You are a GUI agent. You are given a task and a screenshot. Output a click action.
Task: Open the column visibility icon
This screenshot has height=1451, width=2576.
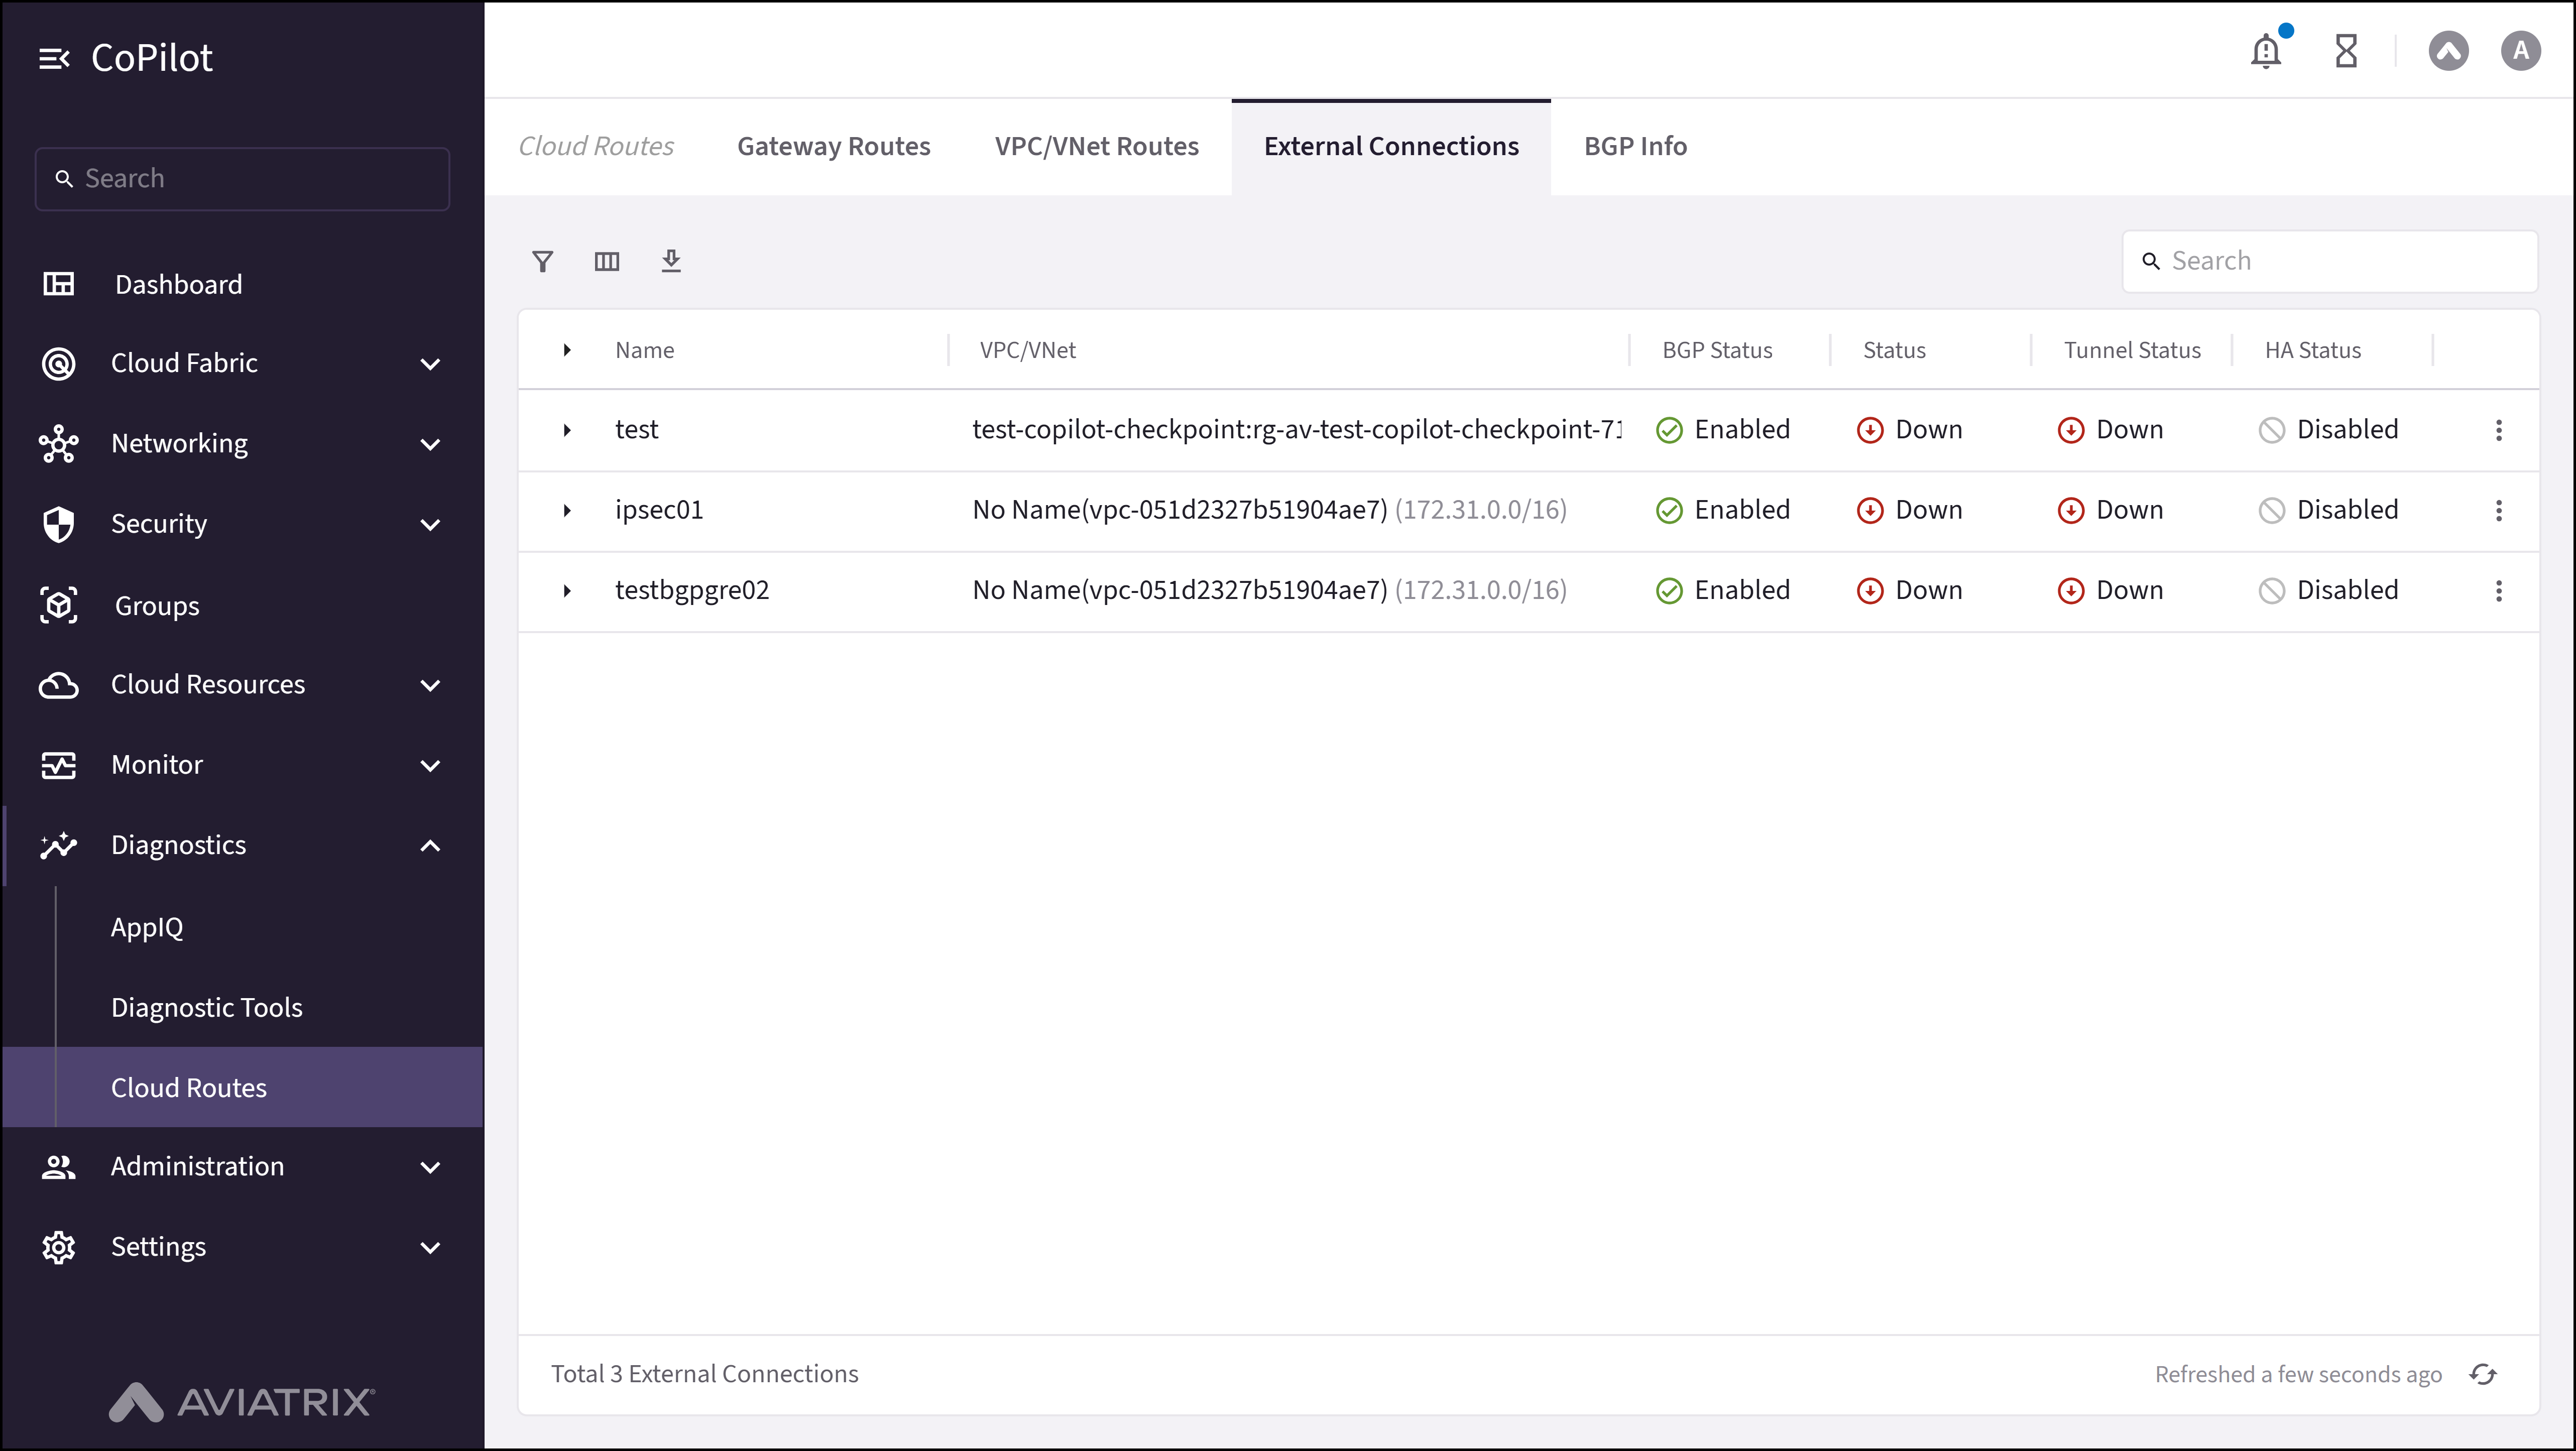(x=607, y=261)
